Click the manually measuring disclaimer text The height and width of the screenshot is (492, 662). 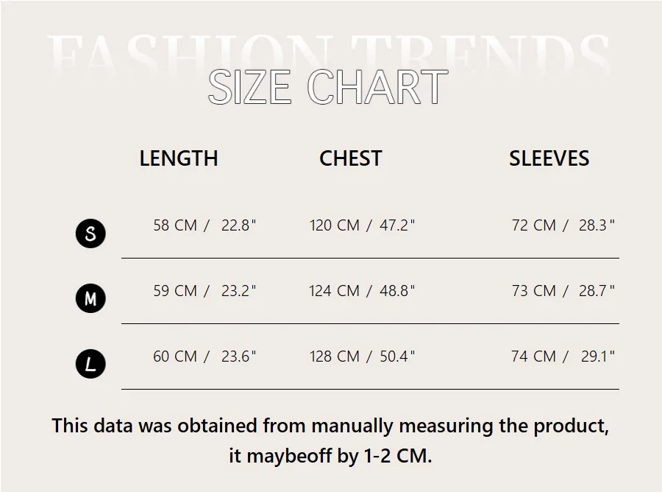pos(330,426)
